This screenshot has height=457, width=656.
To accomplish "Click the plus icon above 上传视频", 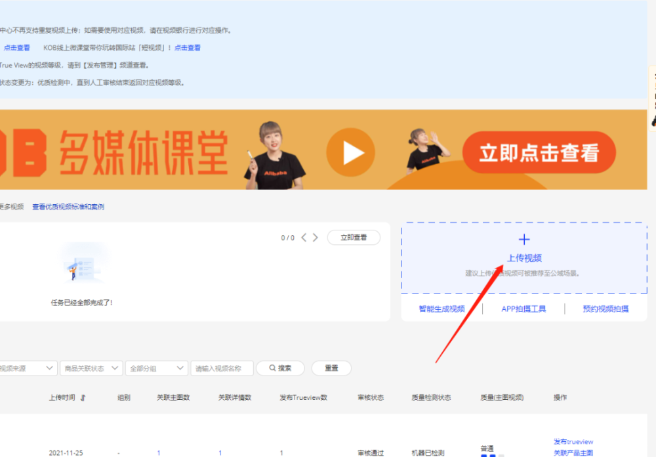I will tap(523, 239).
